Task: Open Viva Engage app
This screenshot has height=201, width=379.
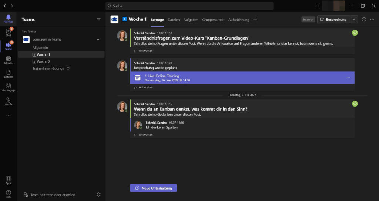Action: click(8, 88)
